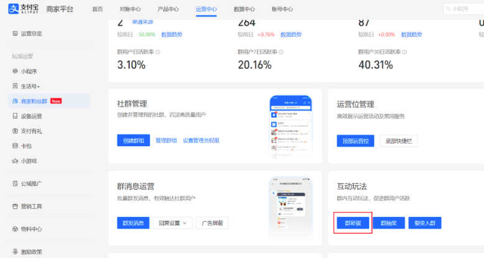Switch to the 产品中心 tab
Screen dimensions: 484x258
click(168, 9)
